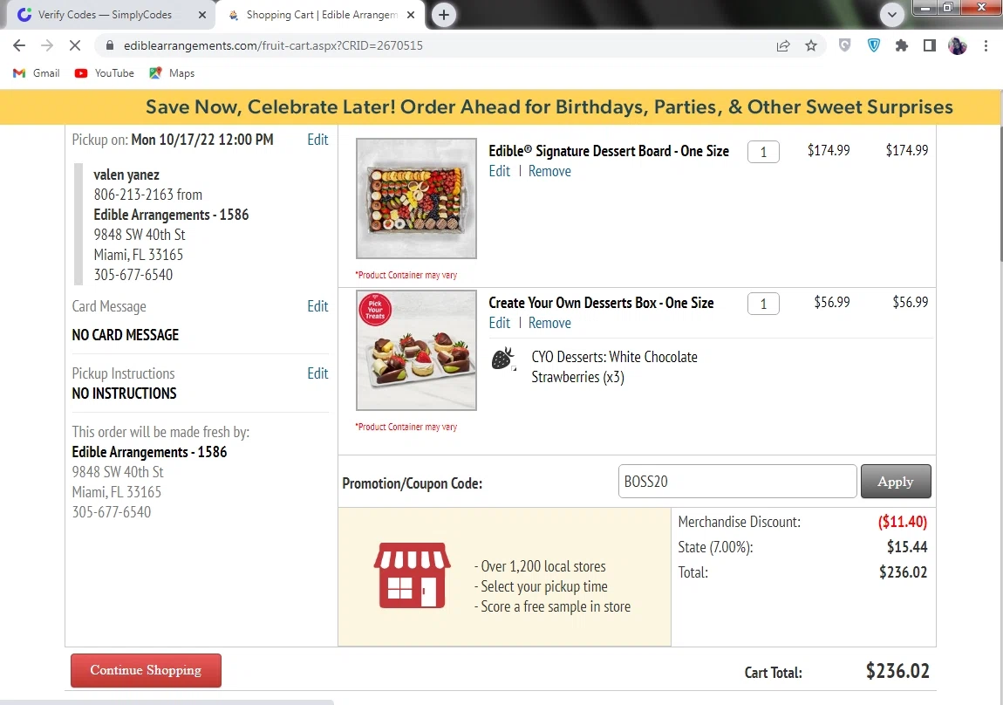Close the Shopping Cart tab

(x=411, y=15)
